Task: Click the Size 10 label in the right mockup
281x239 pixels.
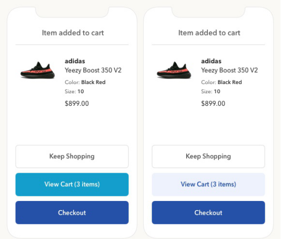Action: pos(211,92)
